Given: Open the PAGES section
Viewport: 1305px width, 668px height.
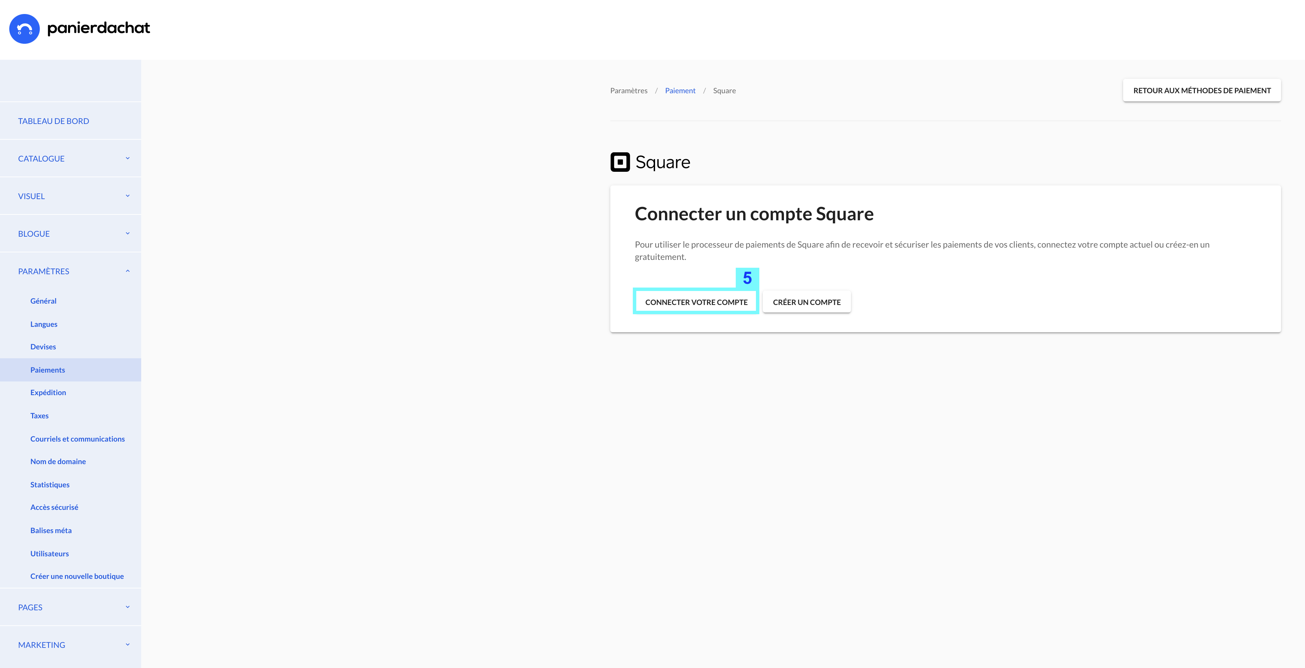Looking at the screenshot, I should pos(30,607).
